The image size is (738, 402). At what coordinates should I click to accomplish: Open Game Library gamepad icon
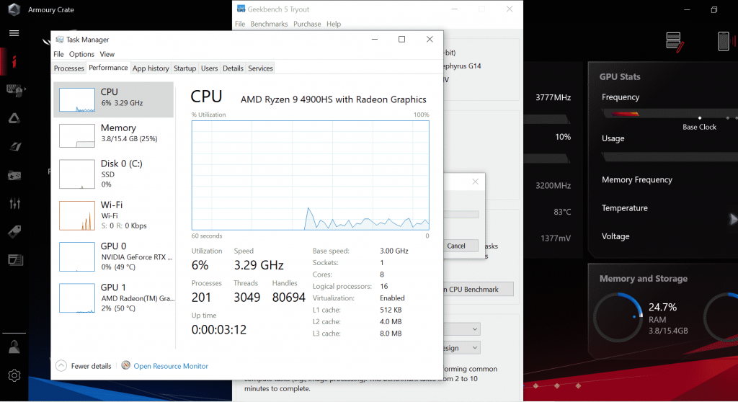[14, 175]
